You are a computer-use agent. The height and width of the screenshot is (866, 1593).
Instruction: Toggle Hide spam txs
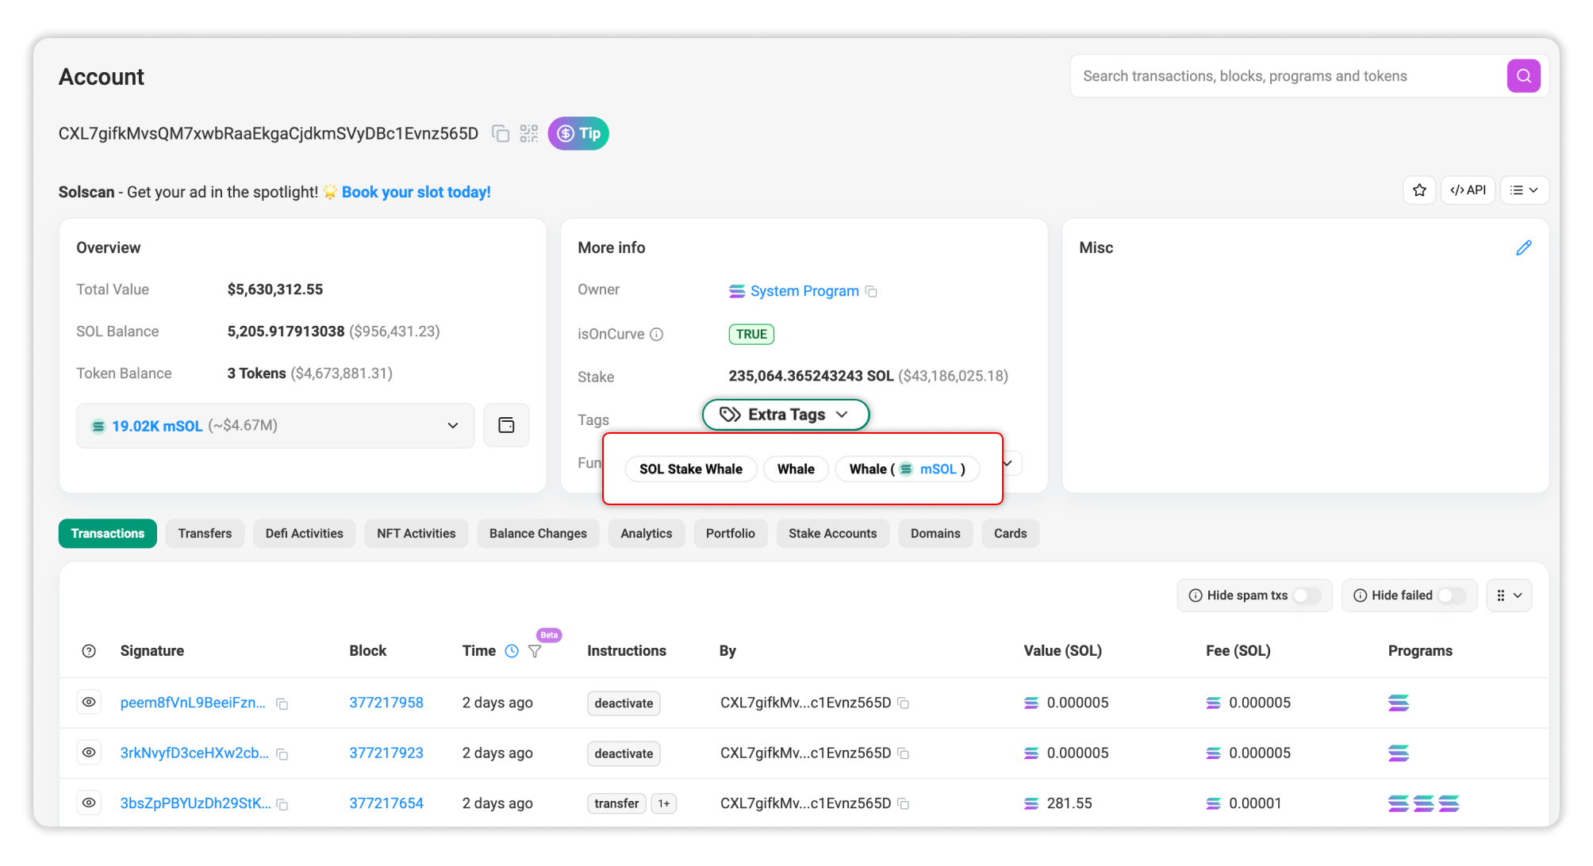[1307, 595]
